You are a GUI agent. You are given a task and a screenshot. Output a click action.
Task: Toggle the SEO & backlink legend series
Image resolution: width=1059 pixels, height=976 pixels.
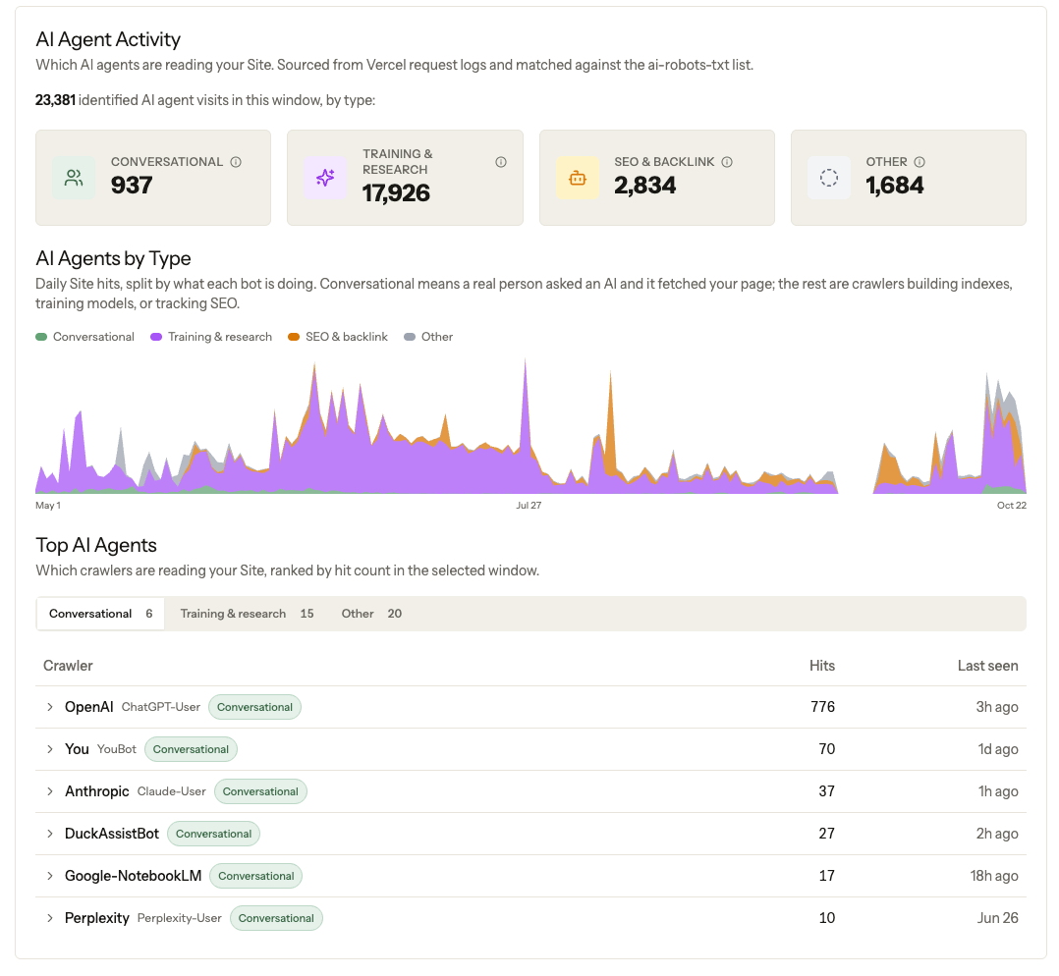pos(338,337)
